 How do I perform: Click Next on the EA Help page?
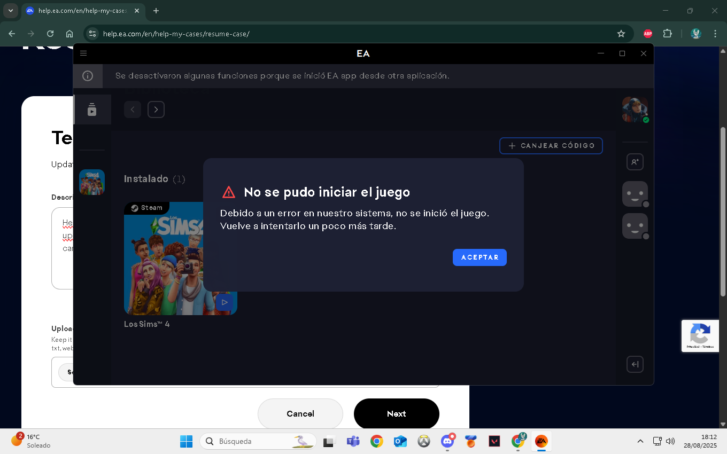(x=397, y=414)
